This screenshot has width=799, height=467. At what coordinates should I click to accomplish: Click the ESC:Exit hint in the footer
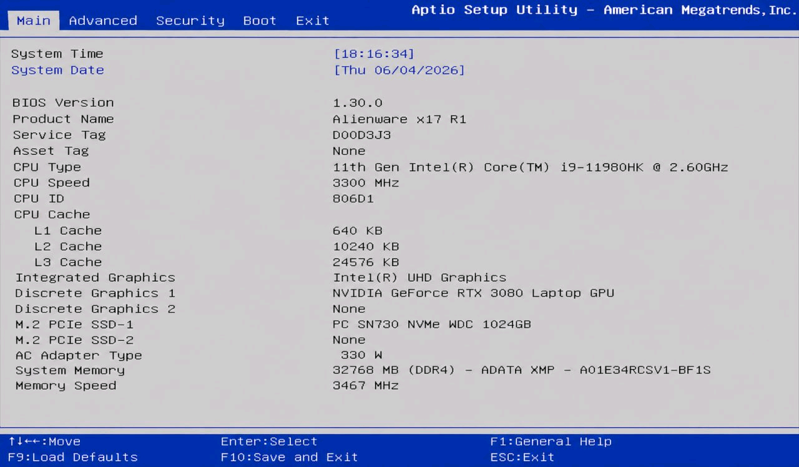coord(522,457)
